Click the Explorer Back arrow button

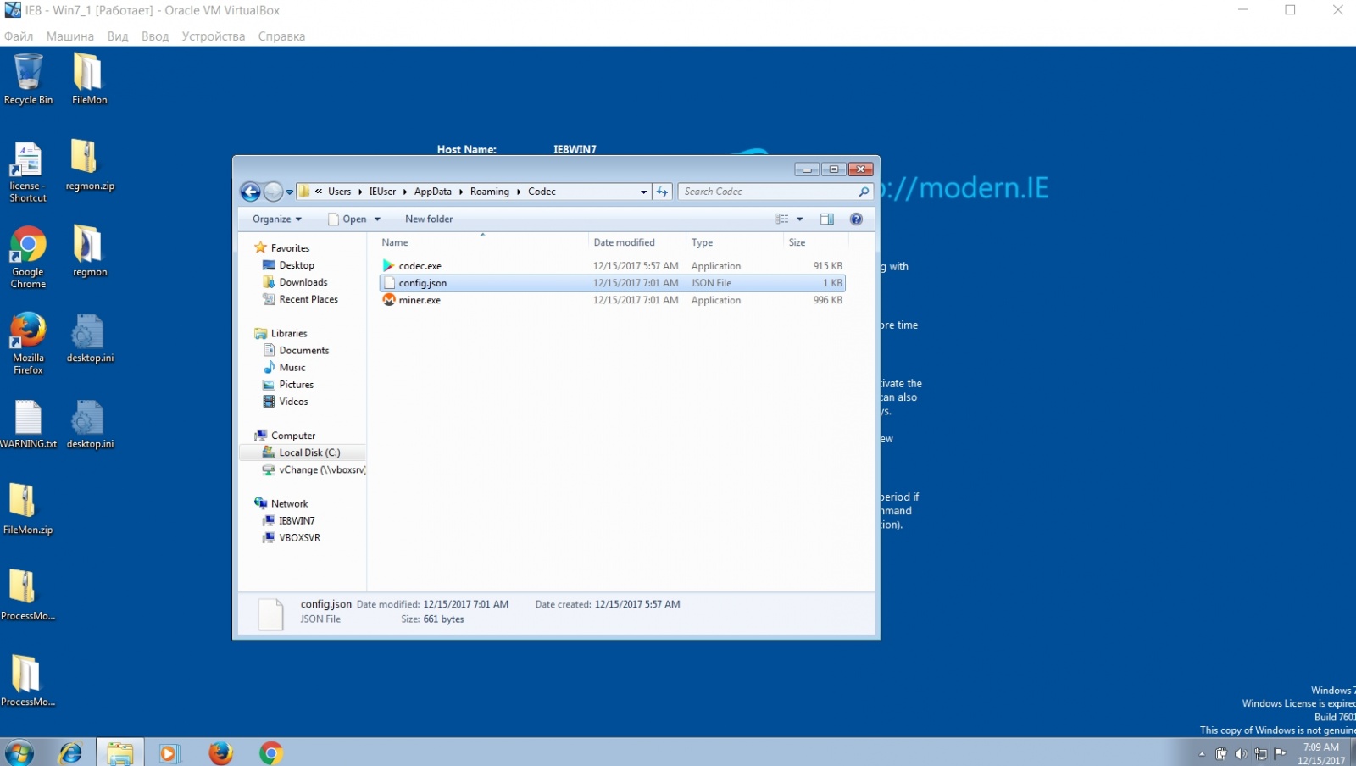[x=250, y=191]
